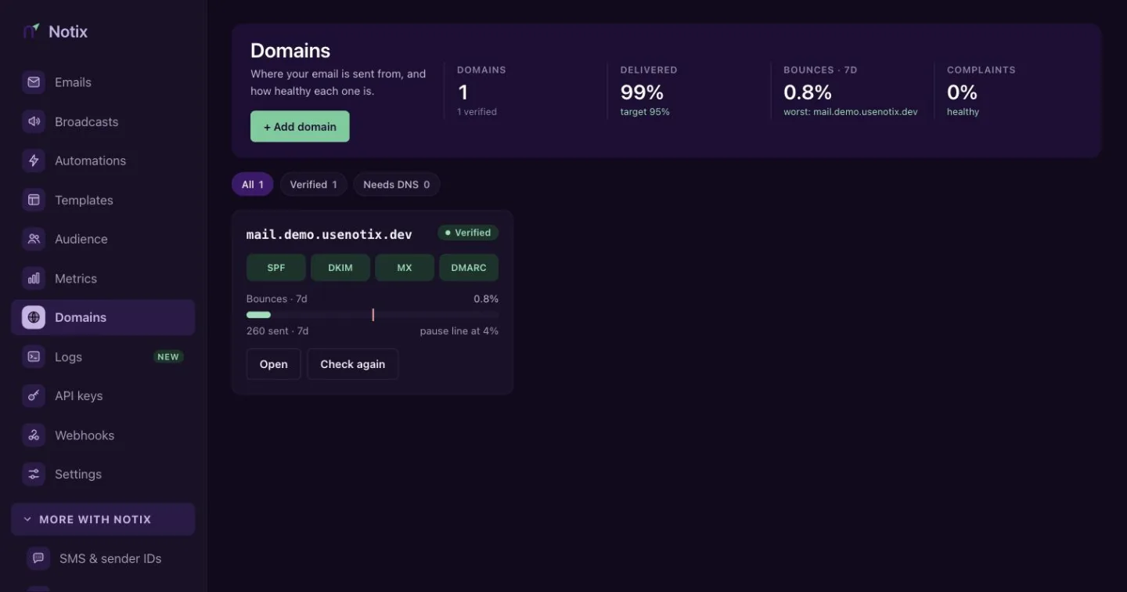Collapse the MORE WITH NOTIX section
1127x592 pixels.
[x=103, y=519]
